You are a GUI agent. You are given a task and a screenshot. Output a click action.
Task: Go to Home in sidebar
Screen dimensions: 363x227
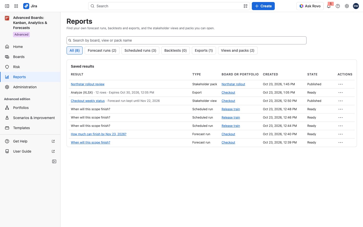30,47
